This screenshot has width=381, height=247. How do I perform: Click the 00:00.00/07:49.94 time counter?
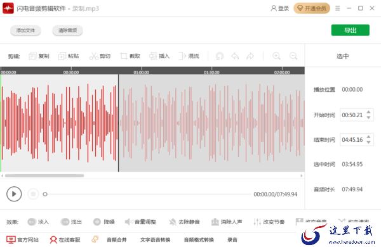pyautogui.click(x=276, y=194)
